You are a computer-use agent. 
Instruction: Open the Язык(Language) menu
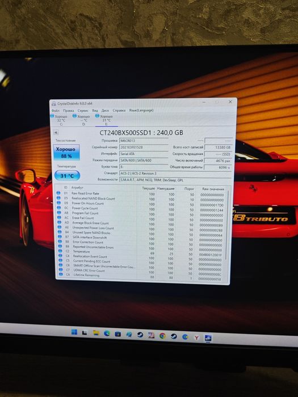point(141,111)
